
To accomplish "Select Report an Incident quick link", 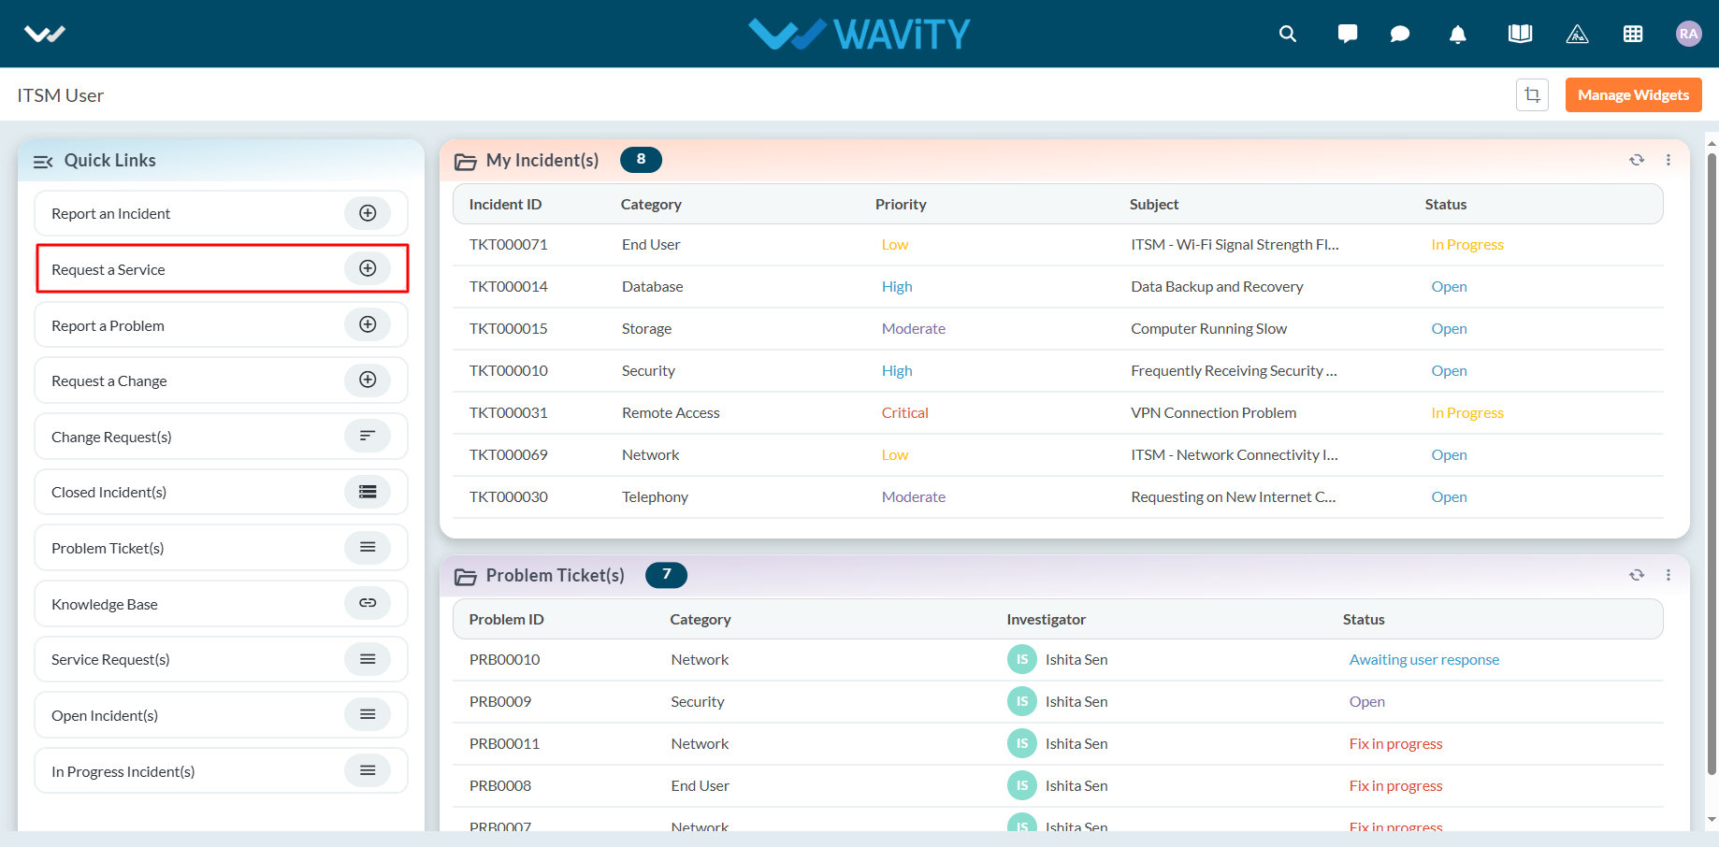I will [222, 213].
